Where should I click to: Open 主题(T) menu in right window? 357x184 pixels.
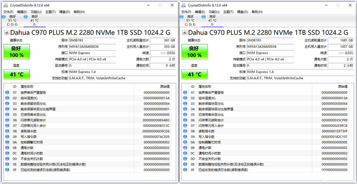[x=228, y=12]
